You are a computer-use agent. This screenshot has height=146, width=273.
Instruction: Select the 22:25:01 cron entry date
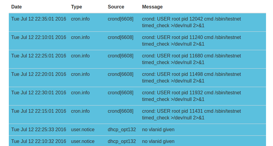click(39, 56)
